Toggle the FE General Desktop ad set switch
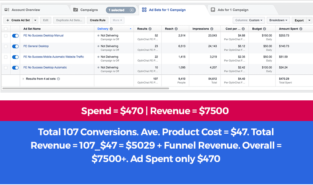 pos(15,46)
